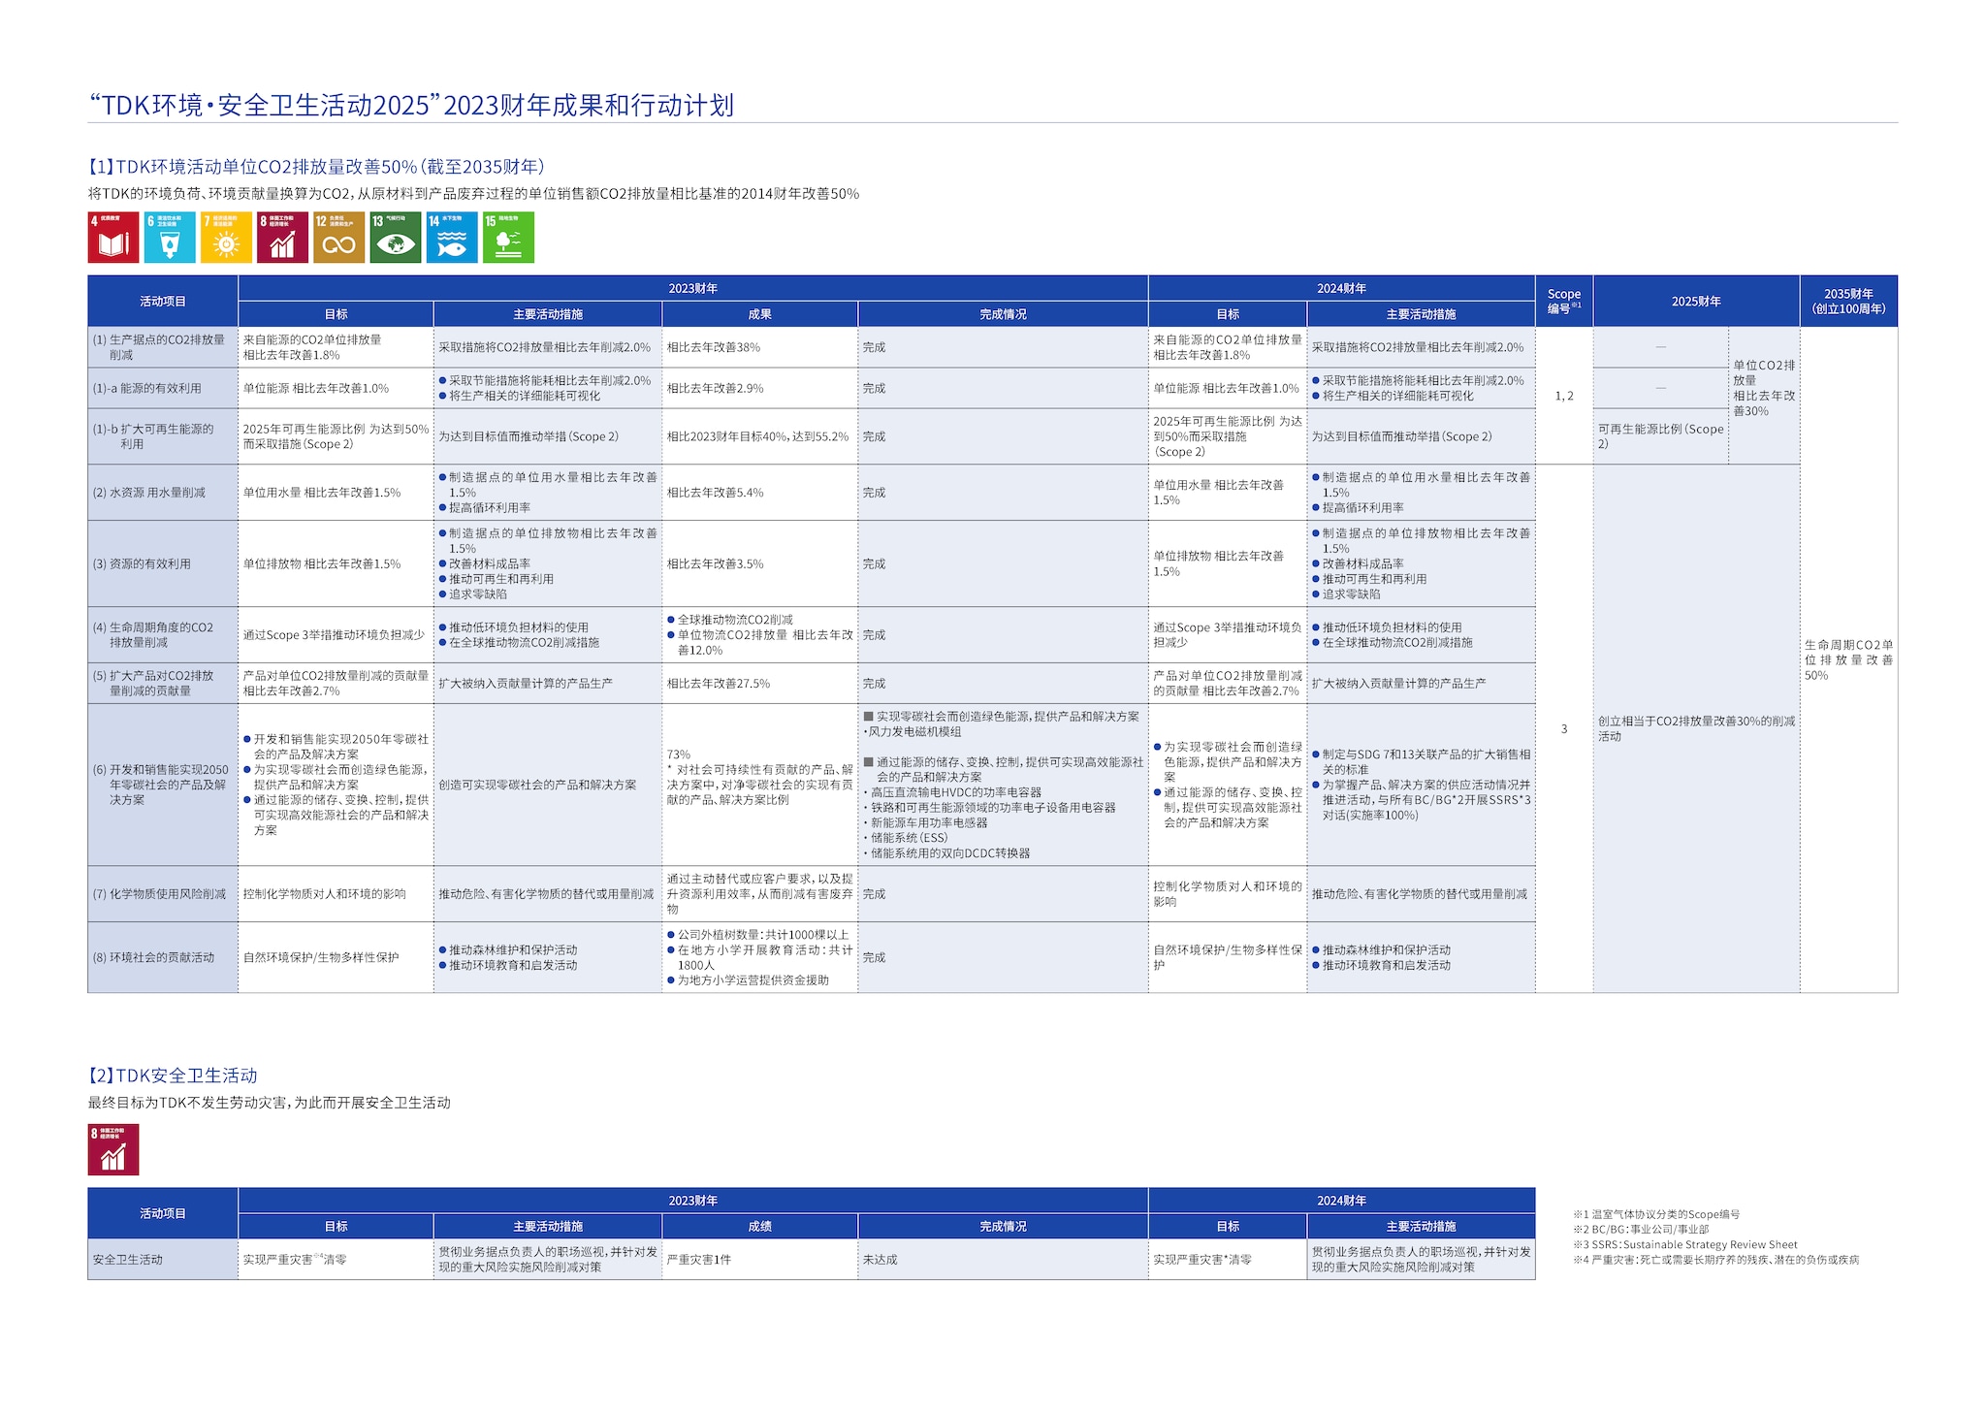
Task: Click the SDG 6 clean water icon
Action: (x=170, y=238)
